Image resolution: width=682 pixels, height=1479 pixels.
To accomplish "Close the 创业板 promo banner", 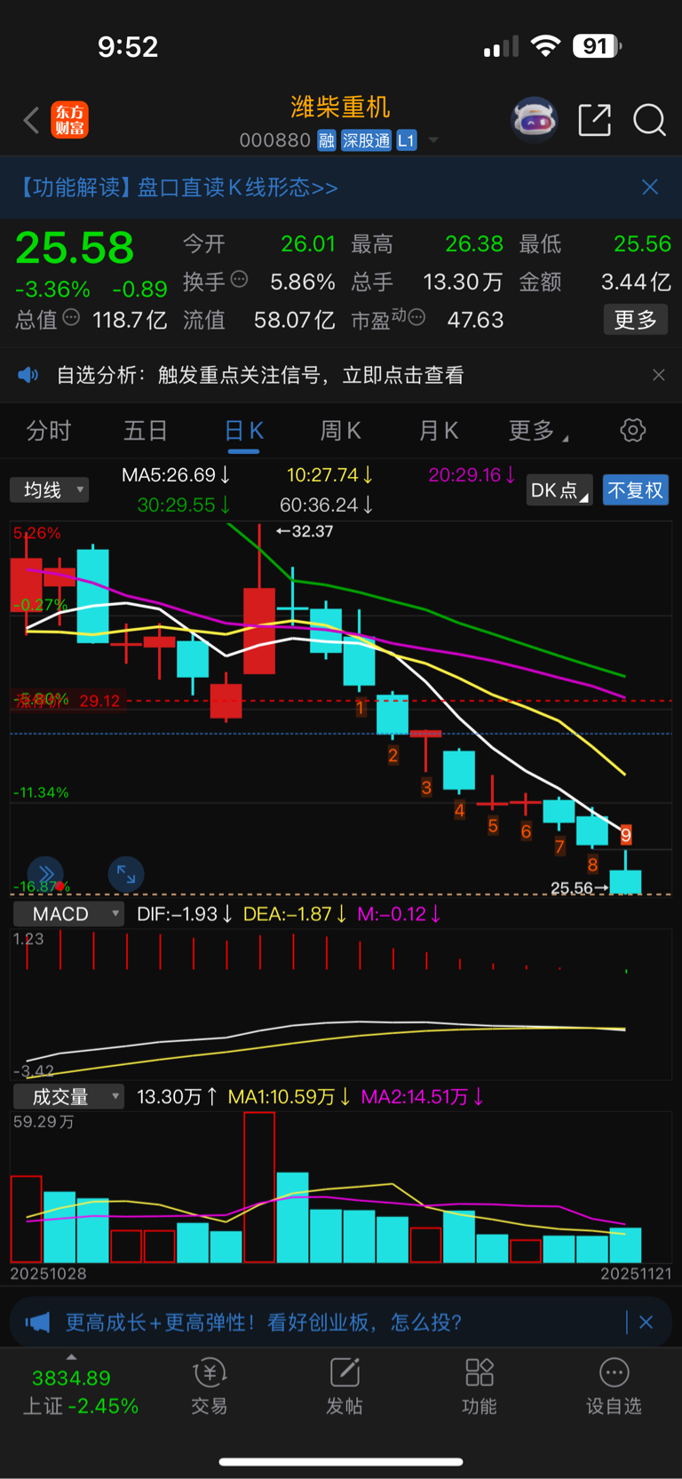I will [646, 1322].
